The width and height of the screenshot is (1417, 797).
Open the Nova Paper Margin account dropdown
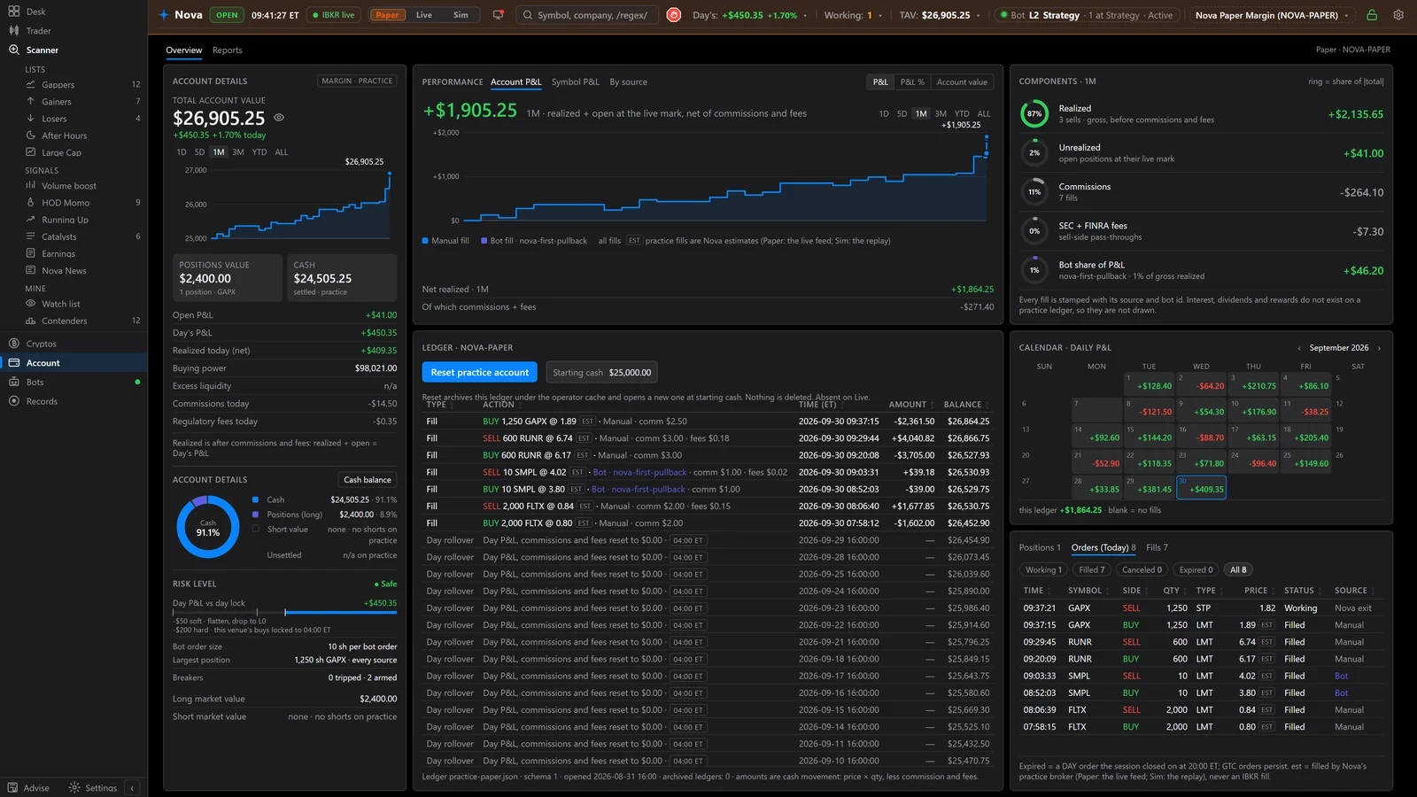click(1272, 15)
